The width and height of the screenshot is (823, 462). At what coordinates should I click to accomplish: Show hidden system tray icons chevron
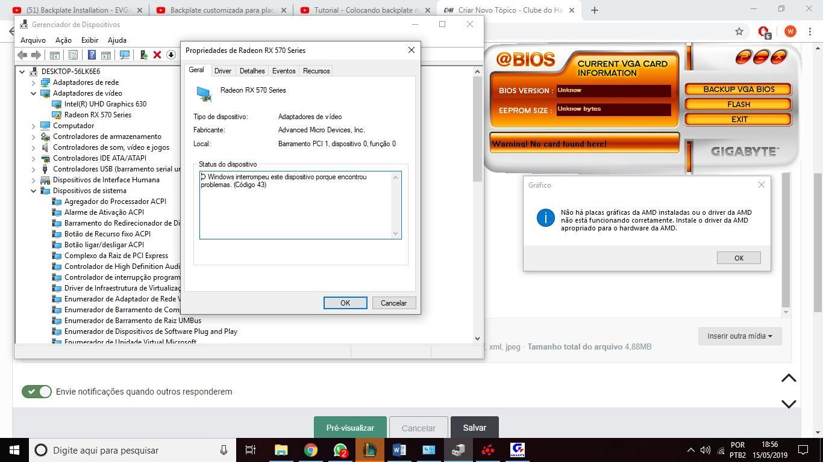pos(690,450)
